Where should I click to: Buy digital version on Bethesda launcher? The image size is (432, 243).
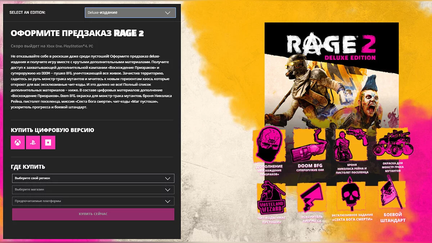pos(48,143)
